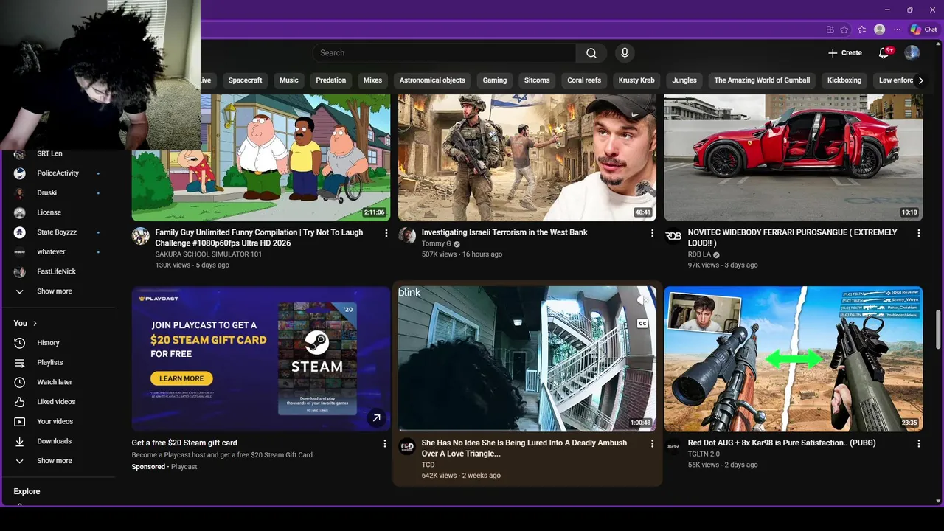This screenshot has width=944, height=531.
Task: Open more options for Investigating Israeli Terrorism video
Action: [652, 233]
